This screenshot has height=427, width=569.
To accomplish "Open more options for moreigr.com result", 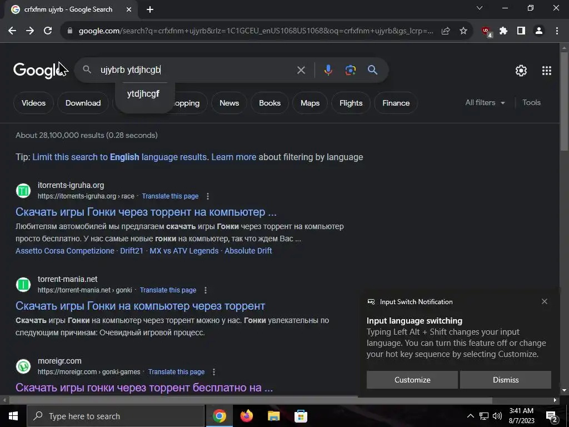I will [214, 372].
